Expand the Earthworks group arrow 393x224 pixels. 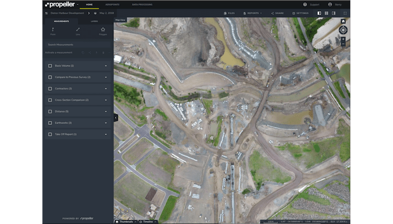106,123
